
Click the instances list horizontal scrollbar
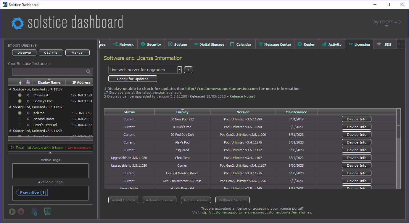[50, 138]
